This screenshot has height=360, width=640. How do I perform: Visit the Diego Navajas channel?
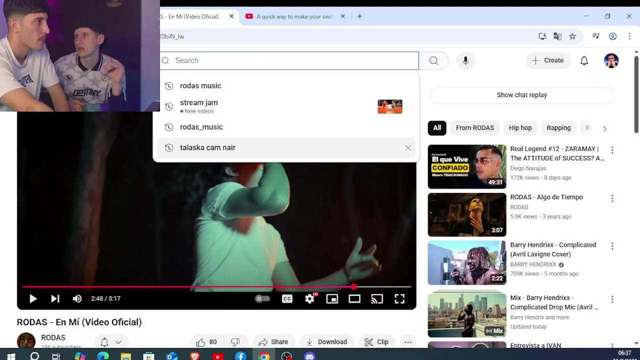coord(528,168)
